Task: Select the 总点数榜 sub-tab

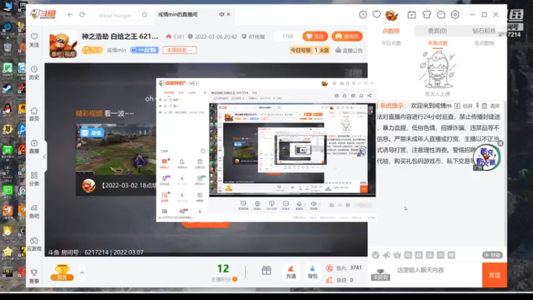Action: pos(484,43)
